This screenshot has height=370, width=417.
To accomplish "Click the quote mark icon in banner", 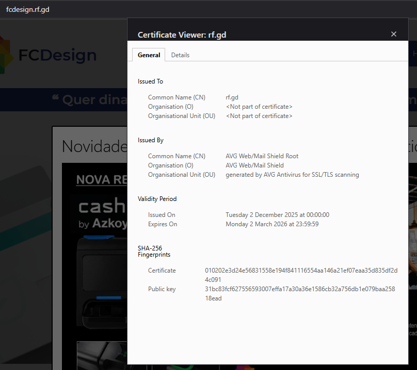I will pos(55,97).
